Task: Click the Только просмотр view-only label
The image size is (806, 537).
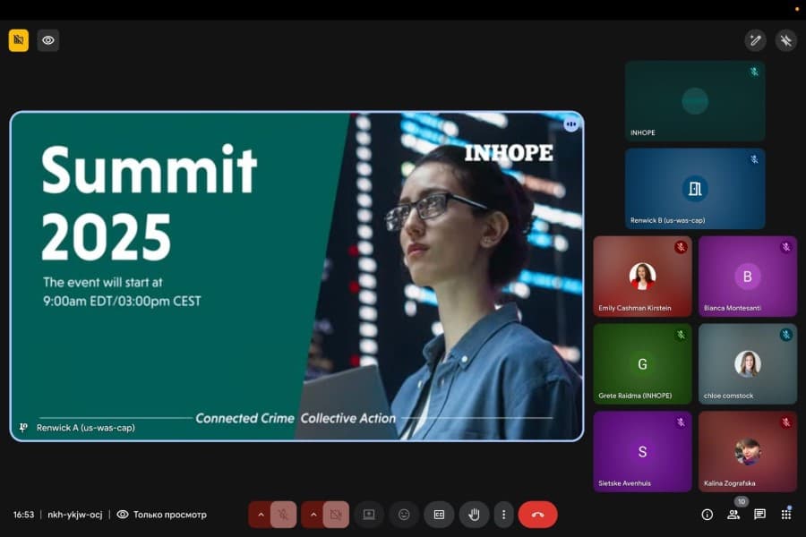Action: [x=170, y=515]
